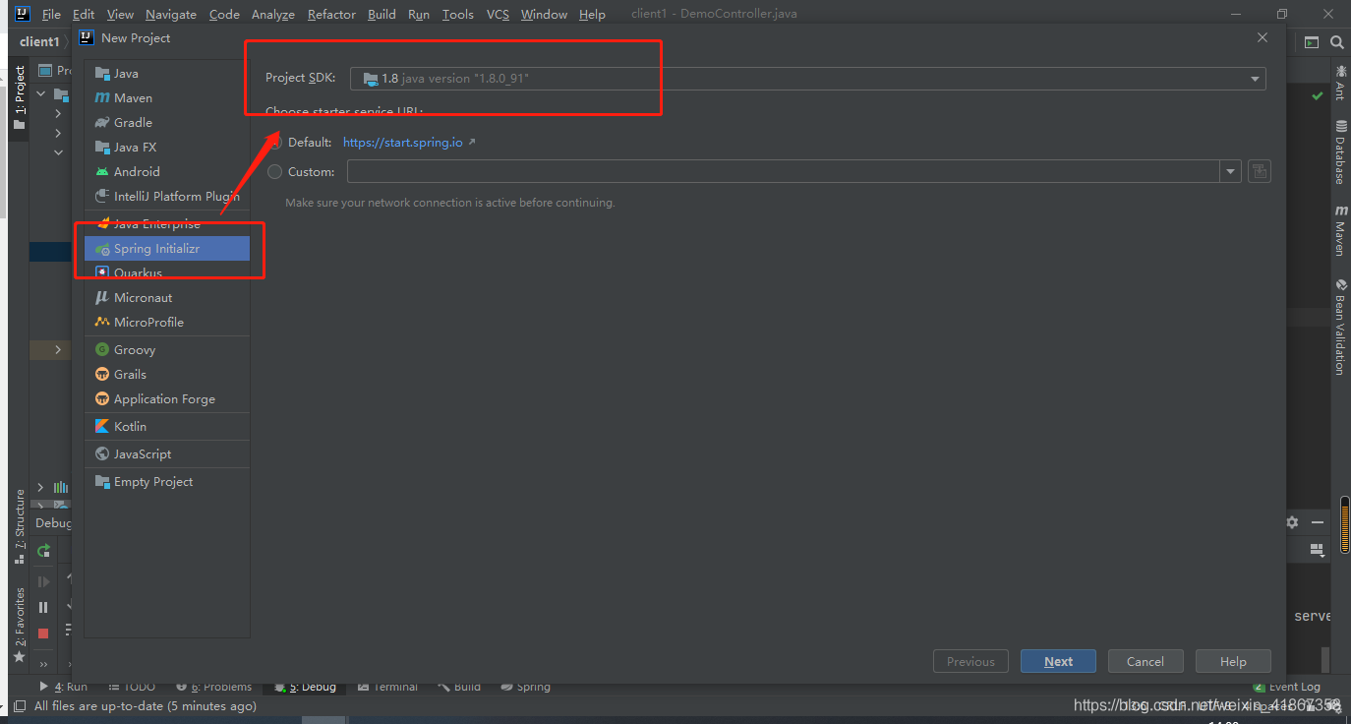
Task: Switch to the 5: Debug tab
Action: click(305, 687)
